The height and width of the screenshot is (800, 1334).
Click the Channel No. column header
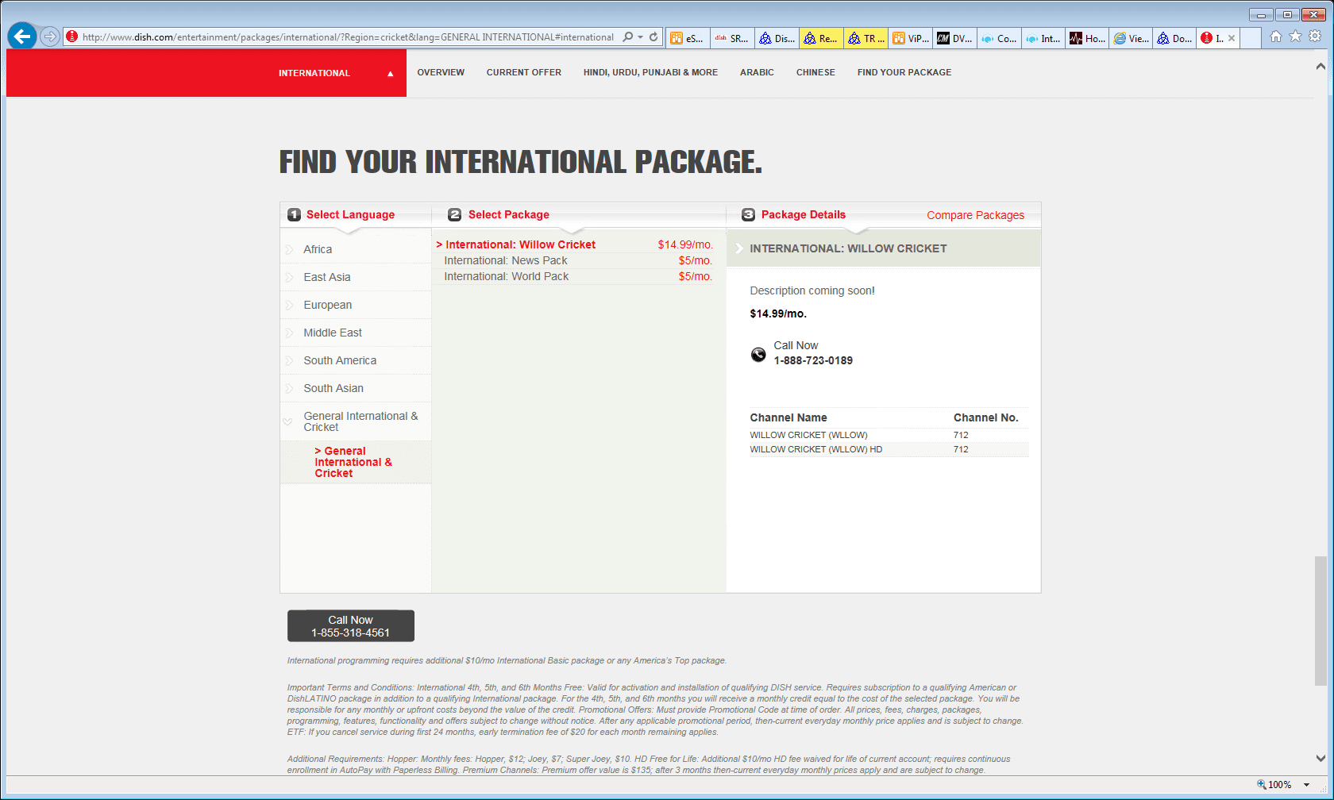985,417
